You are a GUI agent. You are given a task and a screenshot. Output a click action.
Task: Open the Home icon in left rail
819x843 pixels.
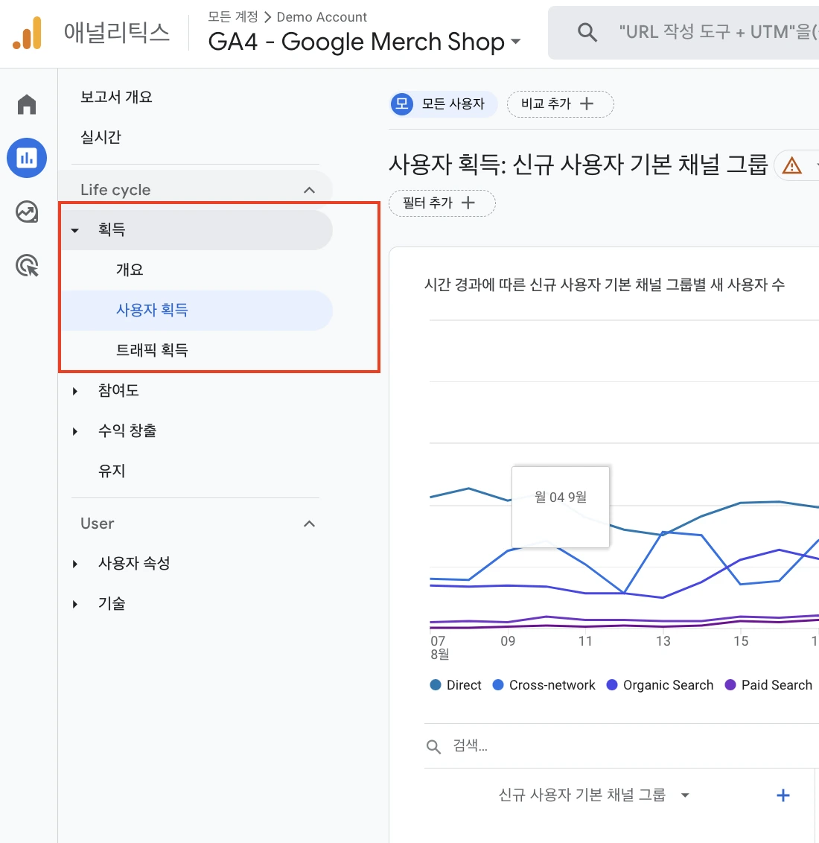(27, 104)
